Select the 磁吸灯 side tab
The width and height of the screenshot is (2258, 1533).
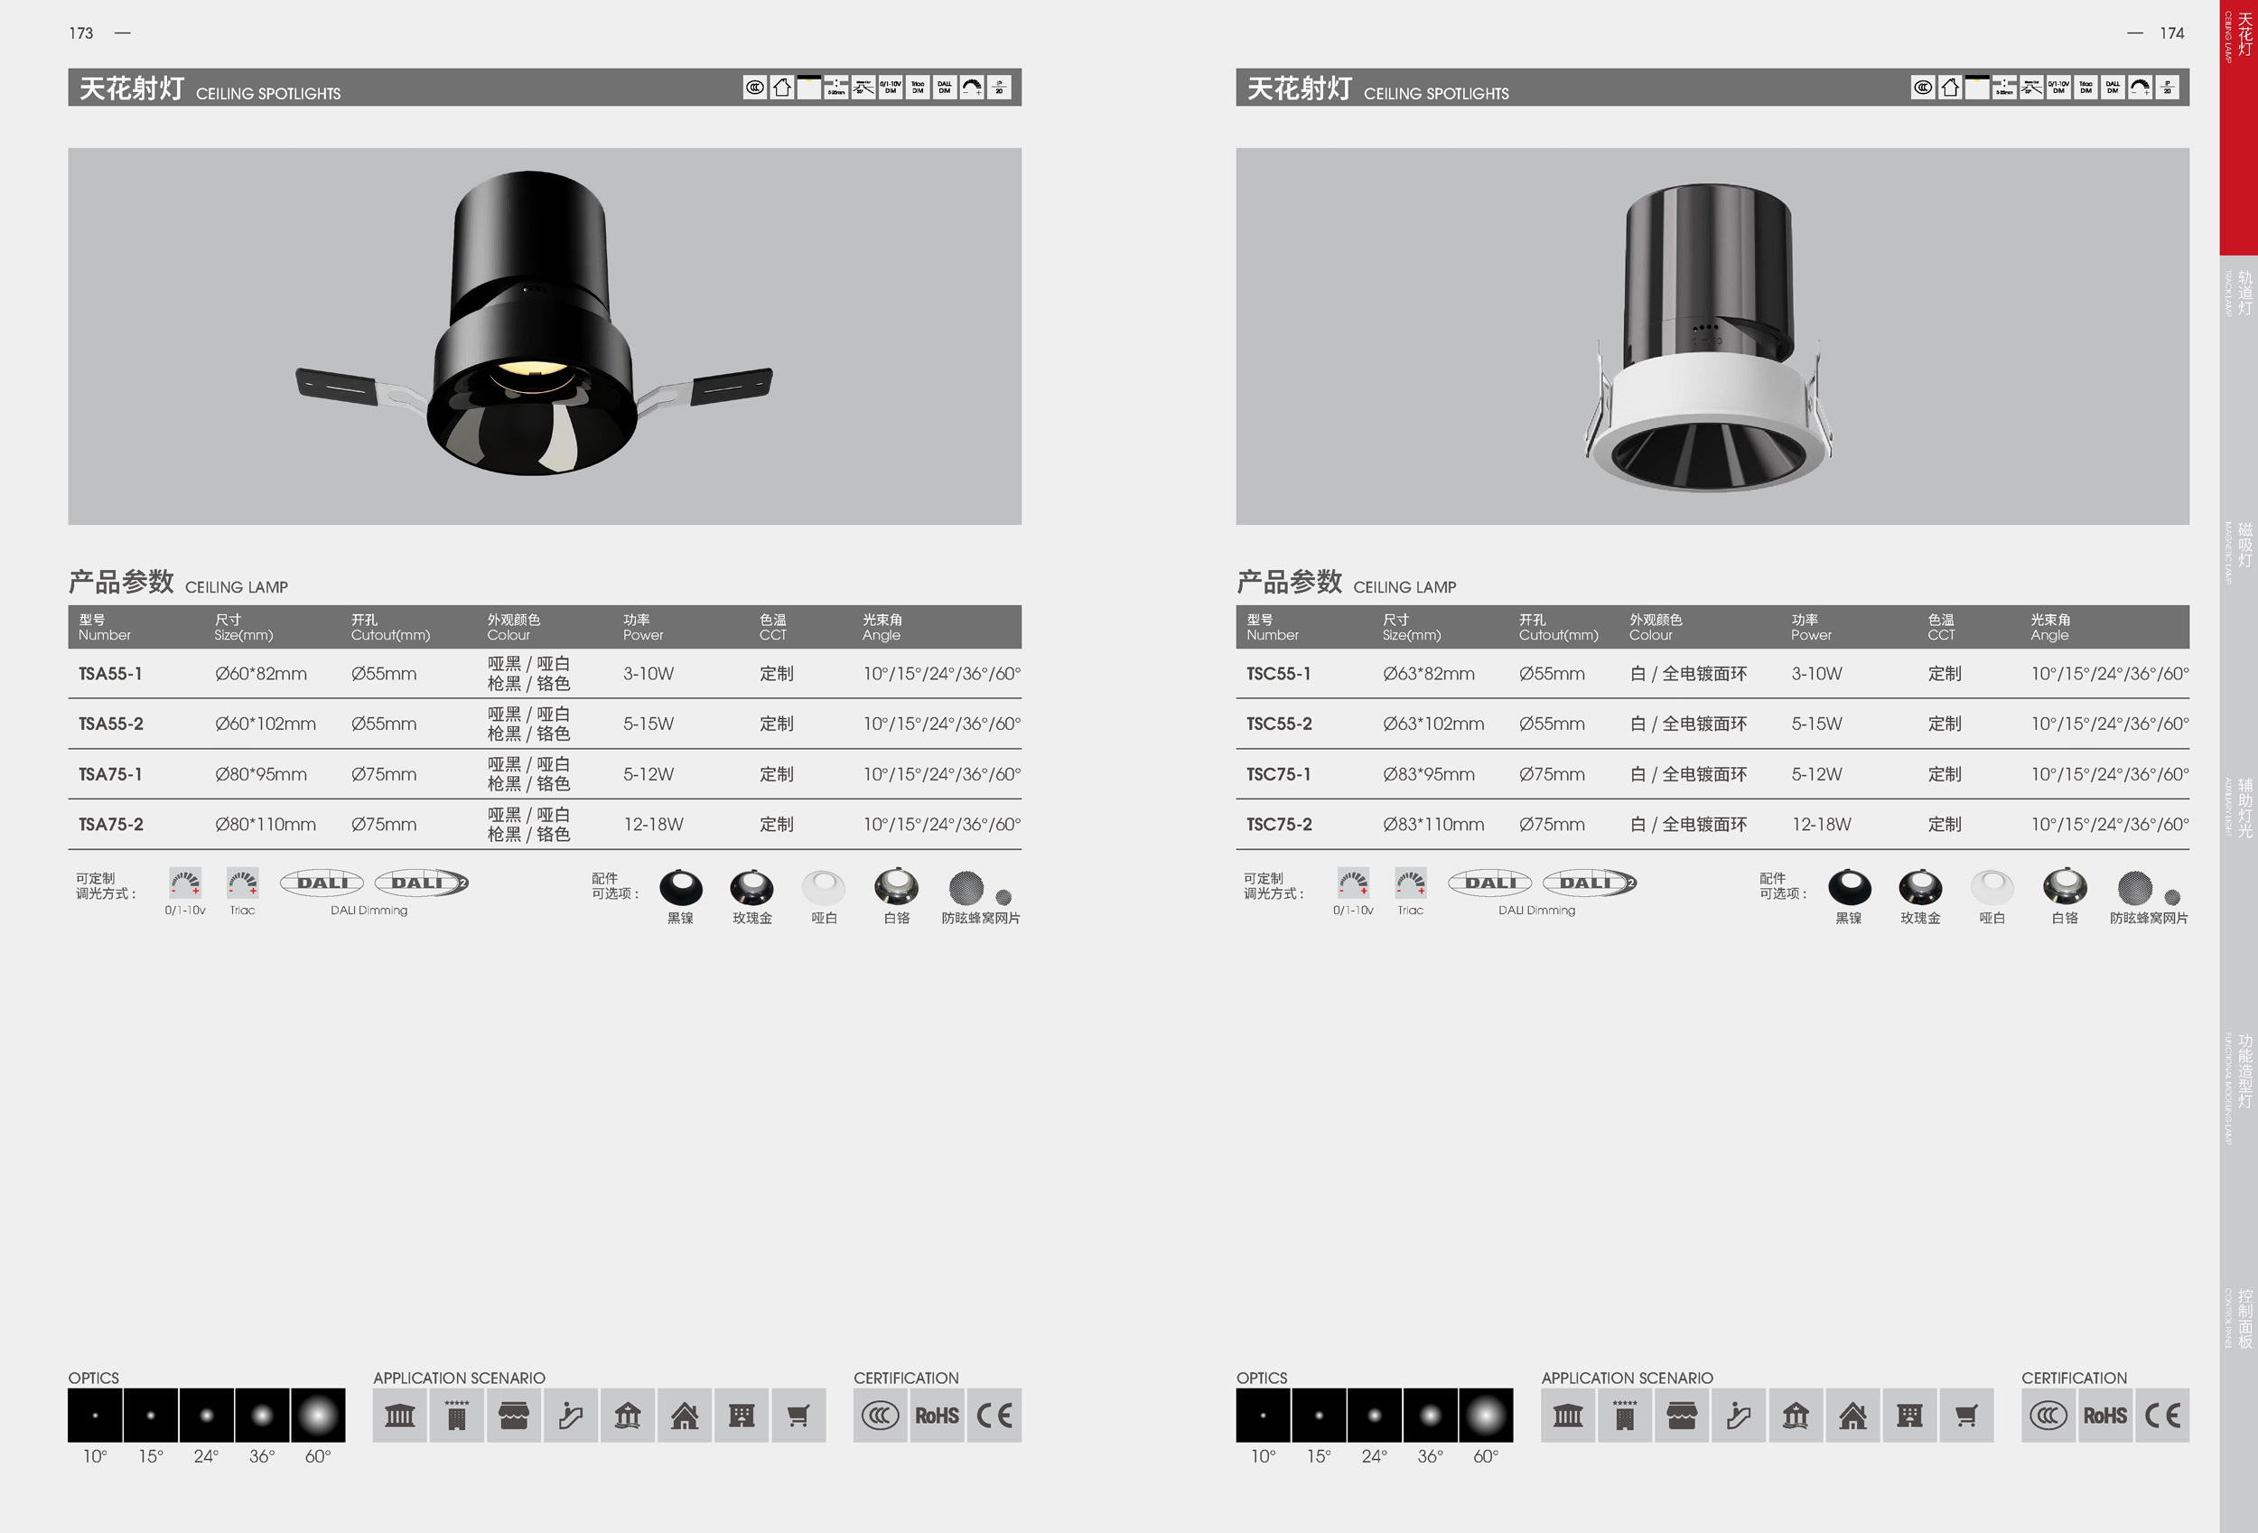pyautogui.click(x=2244, y=545)
